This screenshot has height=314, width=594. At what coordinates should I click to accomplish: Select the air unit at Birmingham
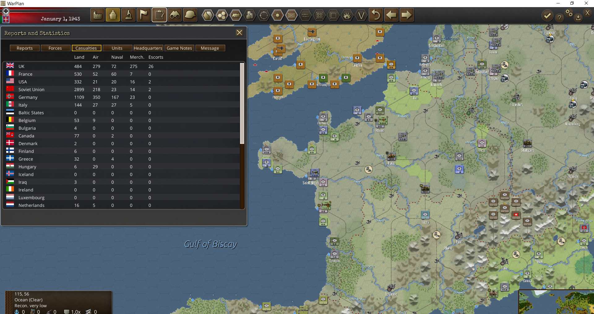point(312,32)
